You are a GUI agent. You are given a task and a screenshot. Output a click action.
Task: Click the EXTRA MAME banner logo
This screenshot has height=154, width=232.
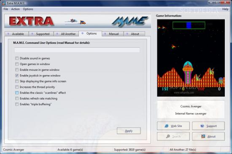78,21
